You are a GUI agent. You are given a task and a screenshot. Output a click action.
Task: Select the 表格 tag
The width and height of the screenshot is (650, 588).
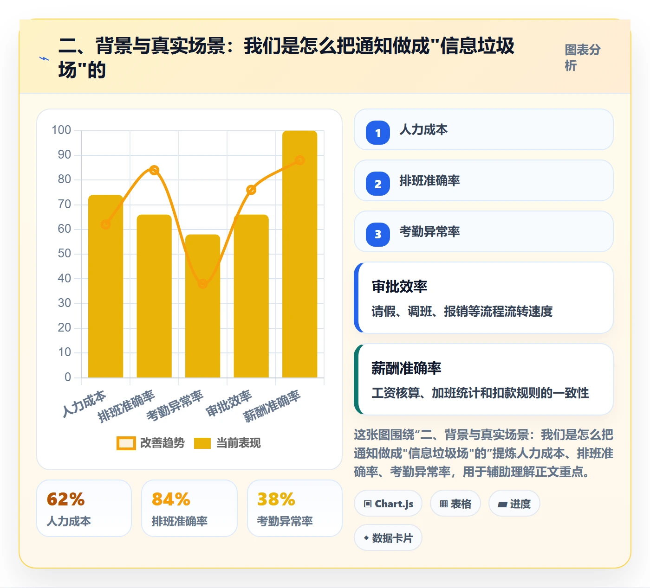coord(455,504)
